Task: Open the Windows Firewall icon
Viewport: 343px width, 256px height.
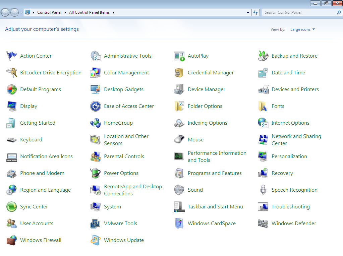Action: pyautogui.click(x=12, y=240)
